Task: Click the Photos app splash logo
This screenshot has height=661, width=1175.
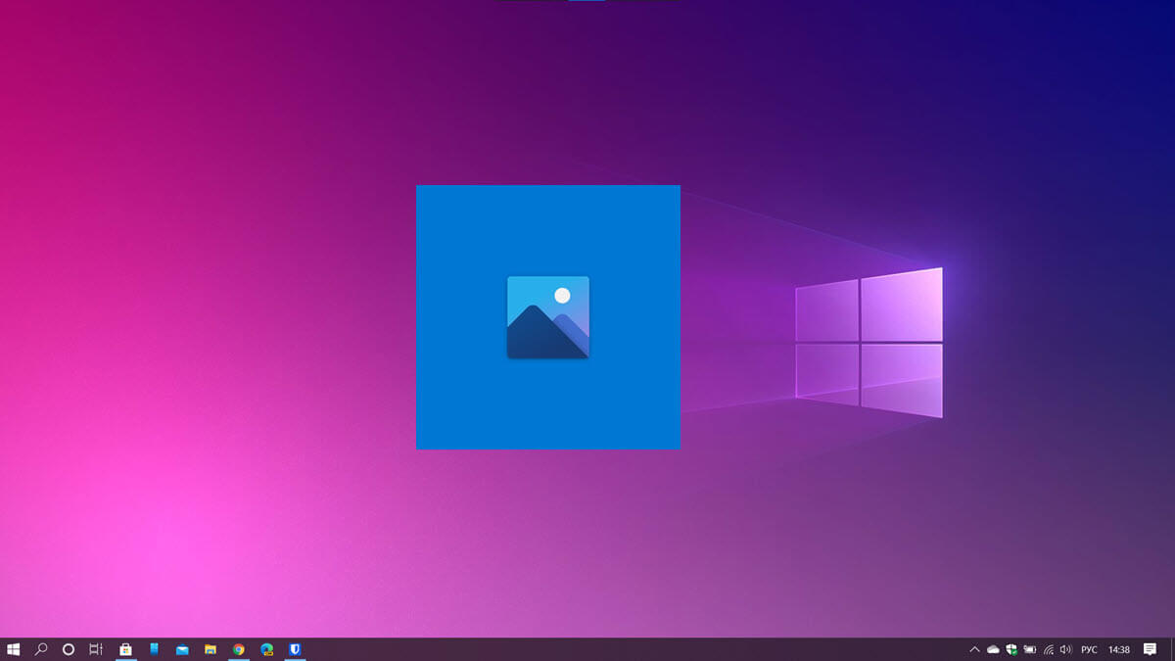Action: [x=548, y=317]
